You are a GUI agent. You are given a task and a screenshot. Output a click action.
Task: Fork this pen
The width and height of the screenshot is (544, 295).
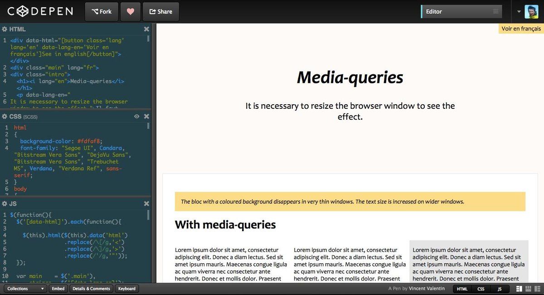(102, 12)
